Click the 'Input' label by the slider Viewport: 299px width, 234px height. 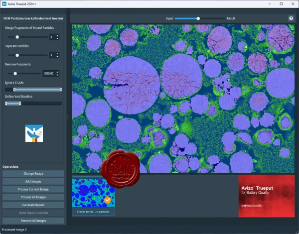pyautogui.click(x=169, y=18)
